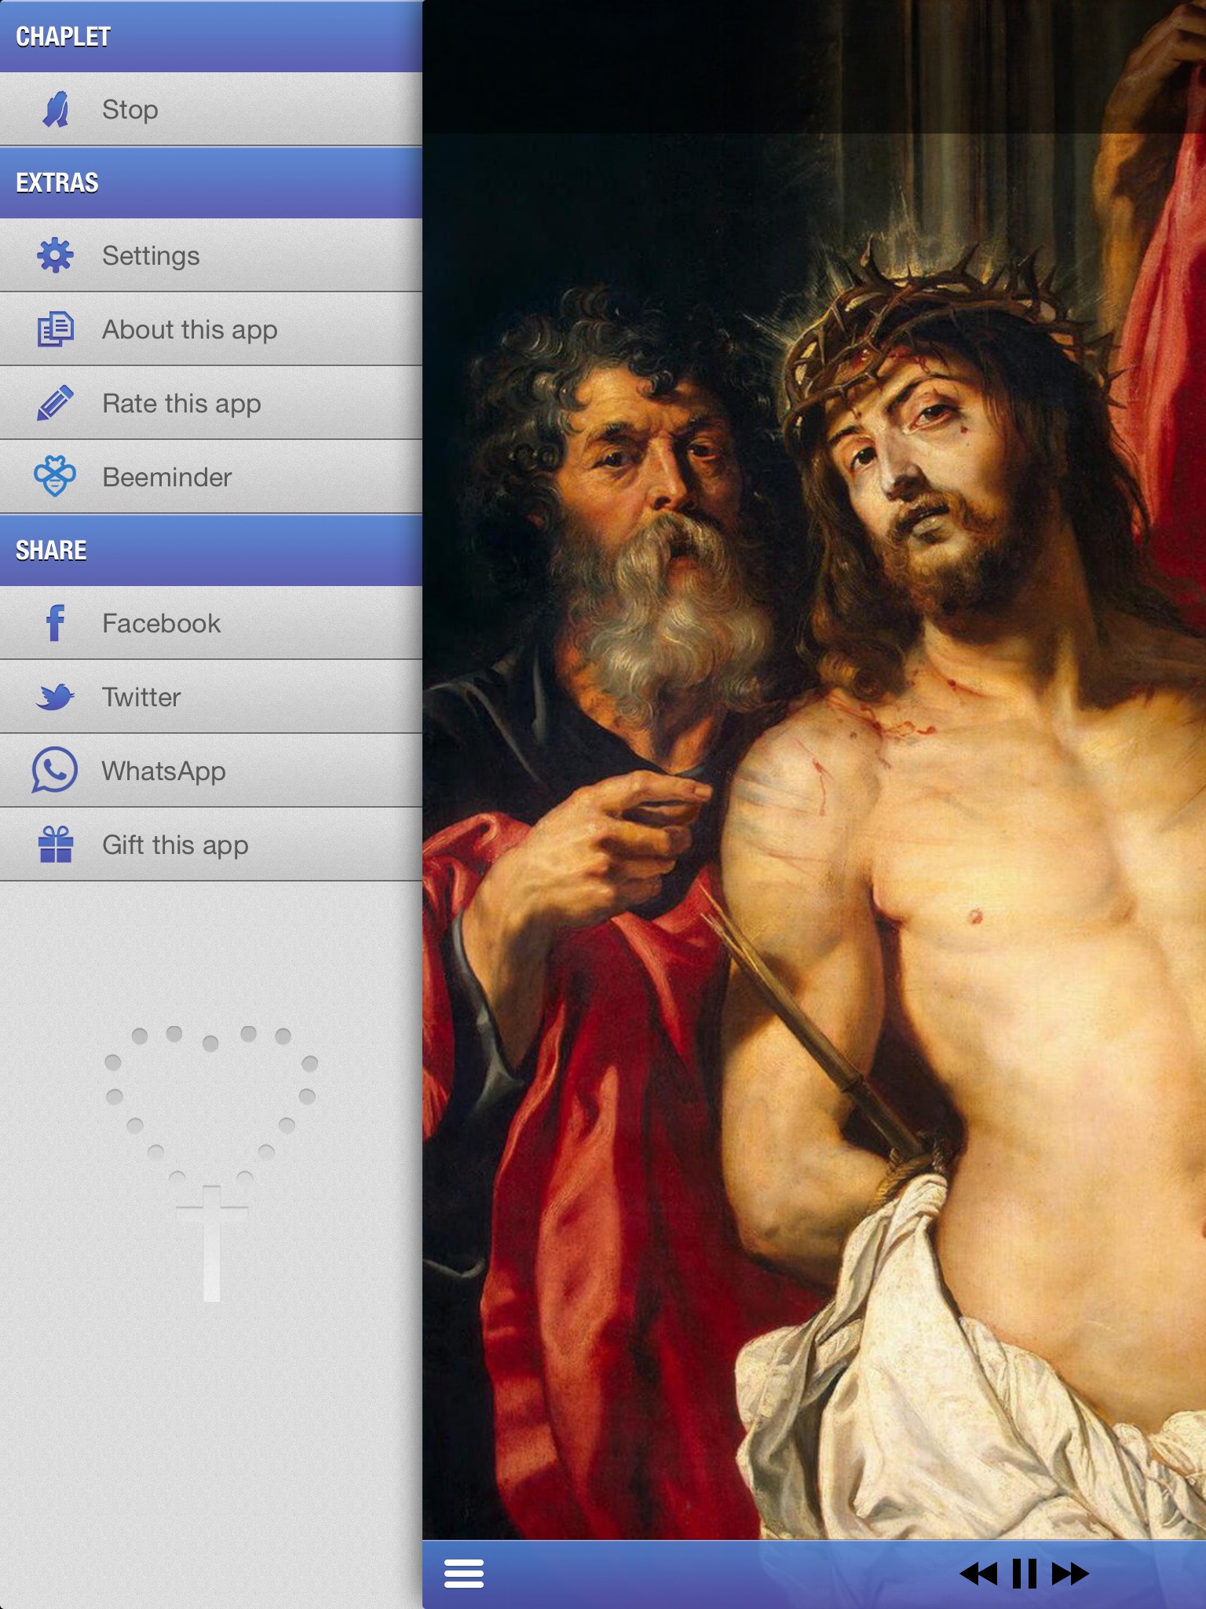Skip forward to next prayer
This screenshot has height=1609, width=1206.
pyautogui.click(x=1071, y=1574)
